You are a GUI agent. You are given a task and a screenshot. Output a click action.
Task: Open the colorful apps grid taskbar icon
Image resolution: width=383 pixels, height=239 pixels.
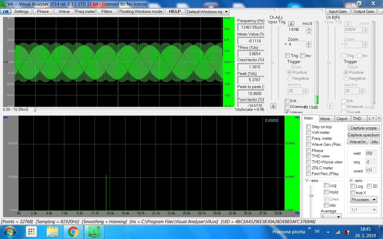click(31, 232)
